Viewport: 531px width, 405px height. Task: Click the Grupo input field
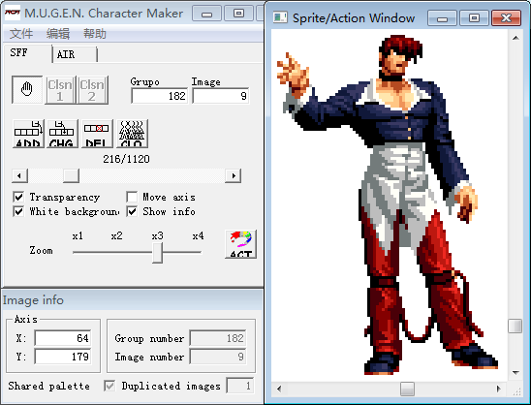[x=160, y=96]
